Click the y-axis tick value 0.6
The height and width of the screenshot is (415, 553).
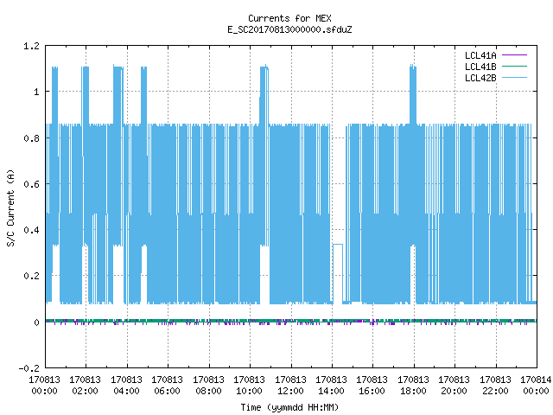tap(31, 184)
